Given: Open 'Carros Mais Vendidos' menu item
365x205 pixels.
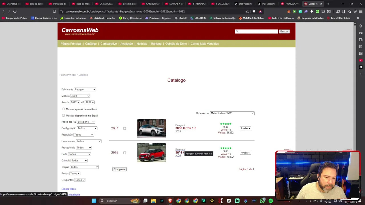Looking at the screenshot, I should click(x=205, y=44).
